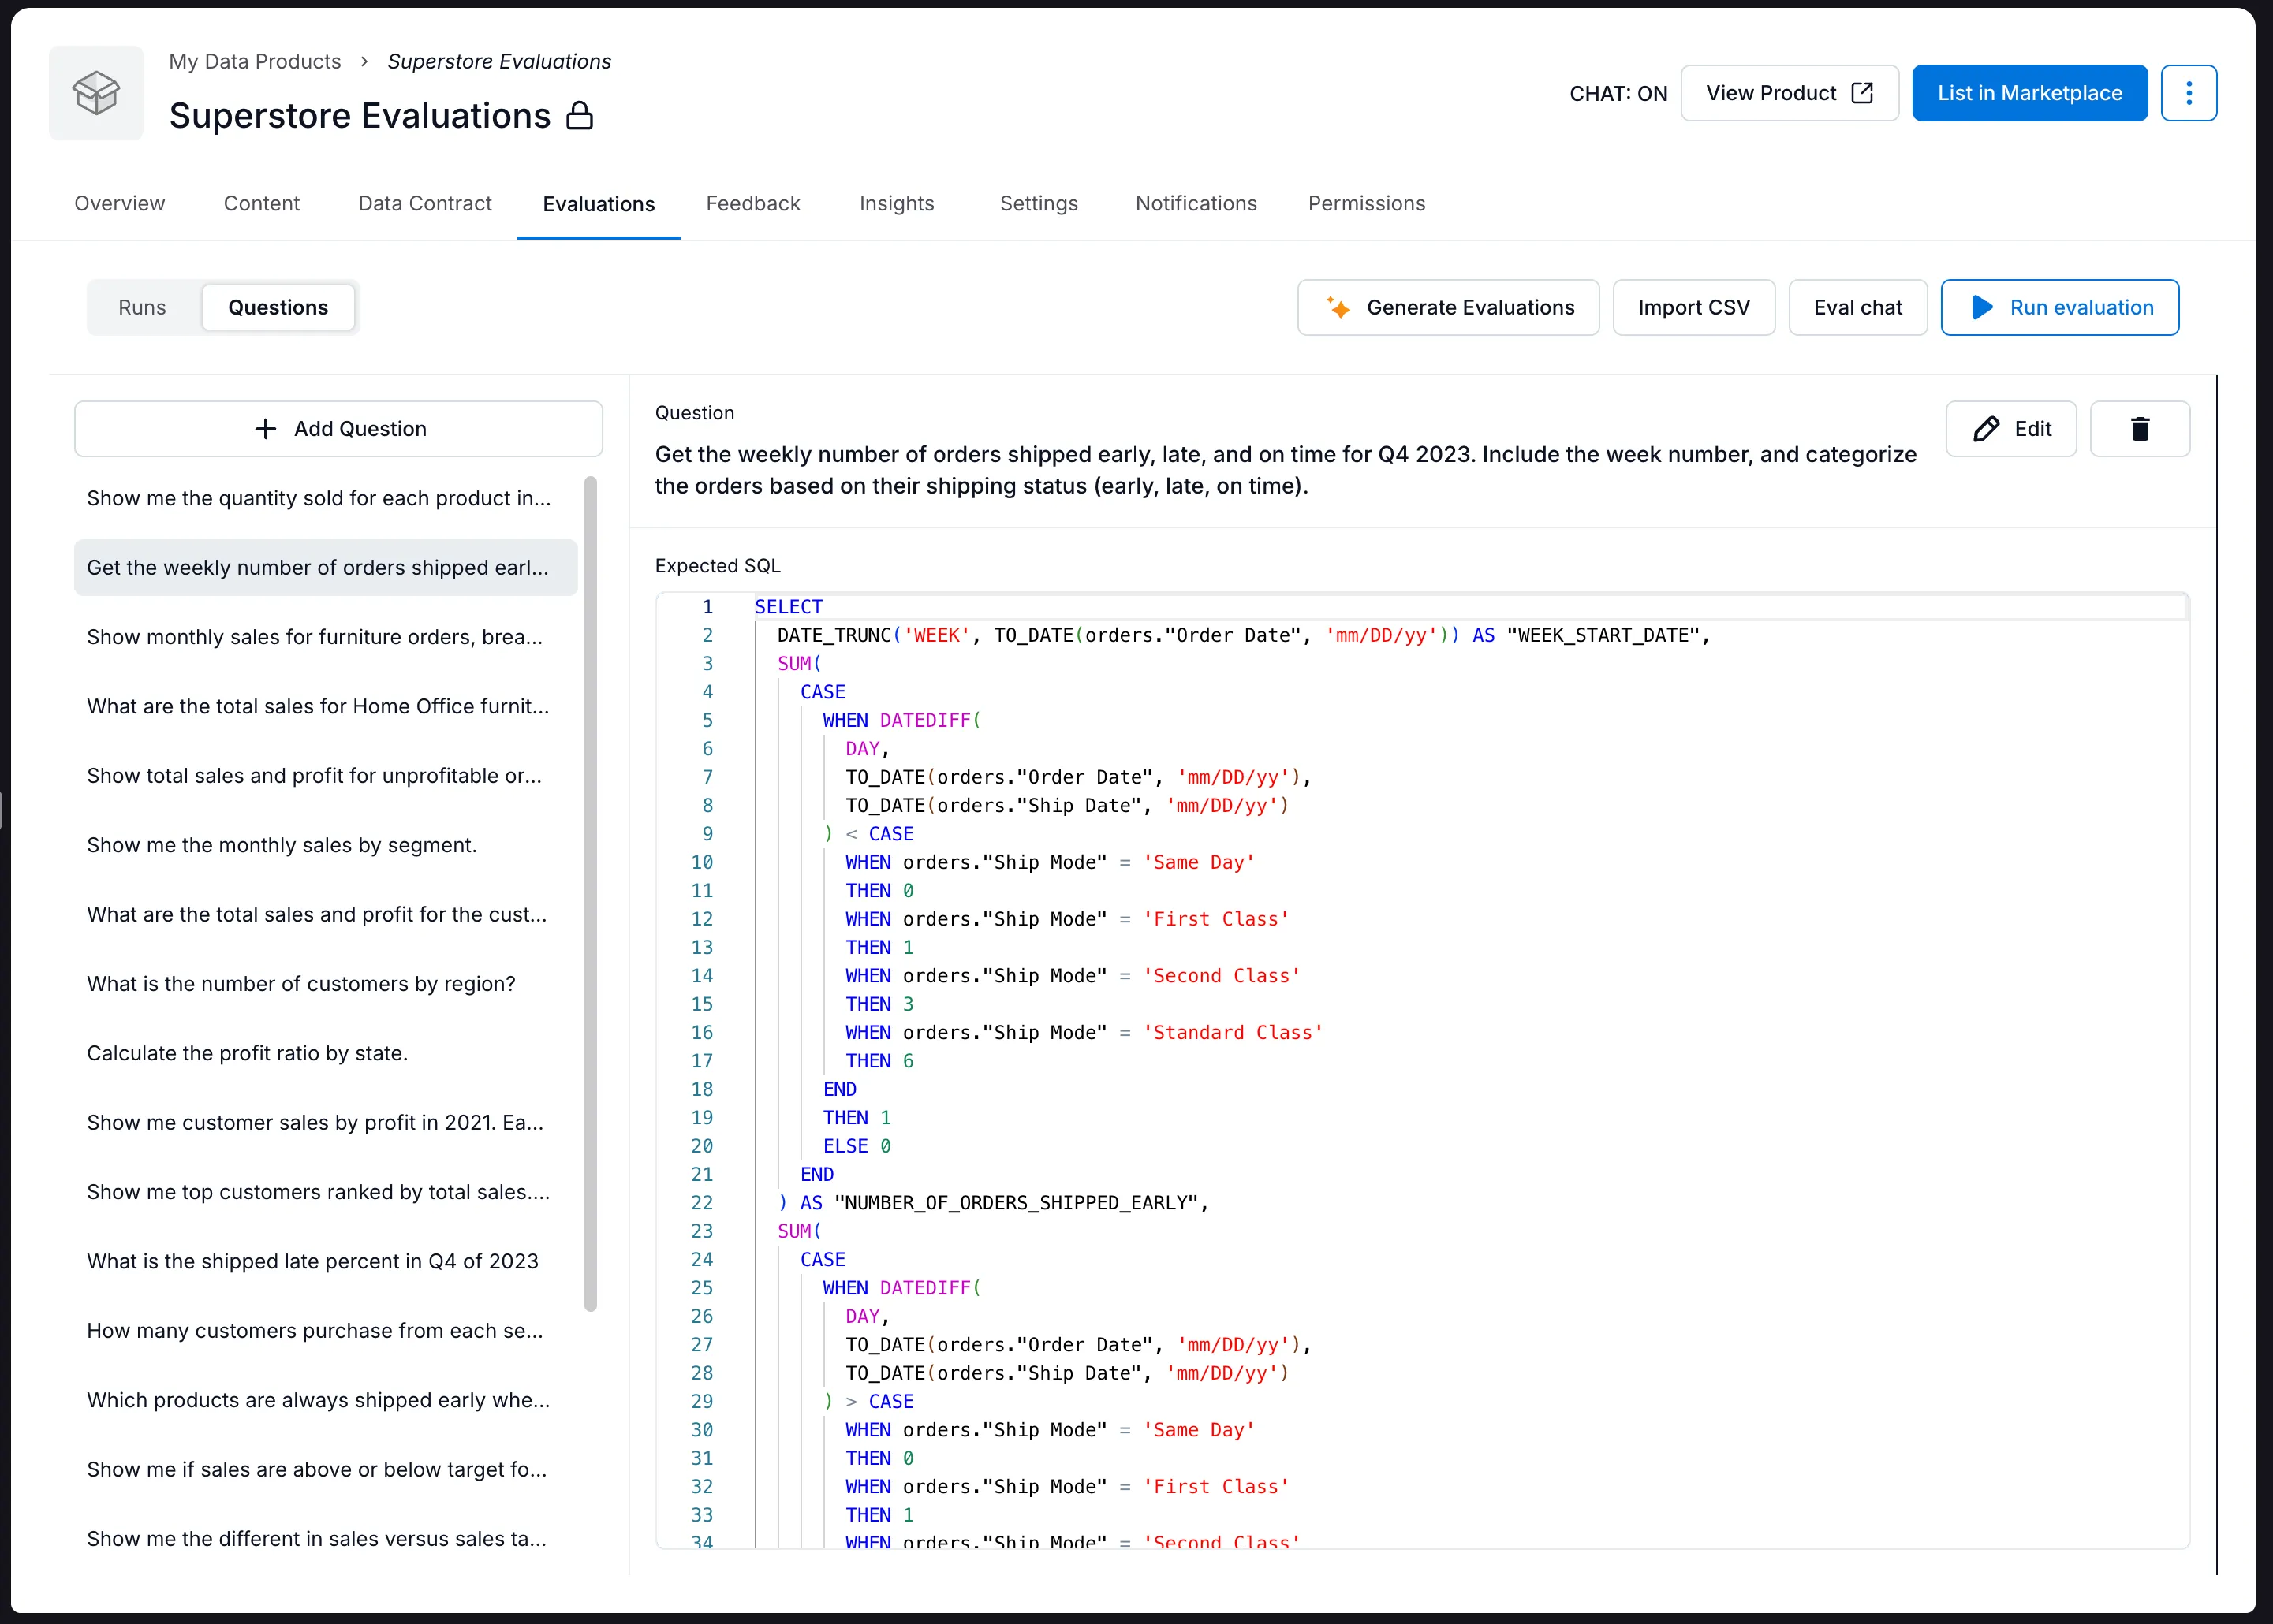Select 'How many customers purchase from each se...'
Screen dimensions: 2273x1624
[325, 1331]
